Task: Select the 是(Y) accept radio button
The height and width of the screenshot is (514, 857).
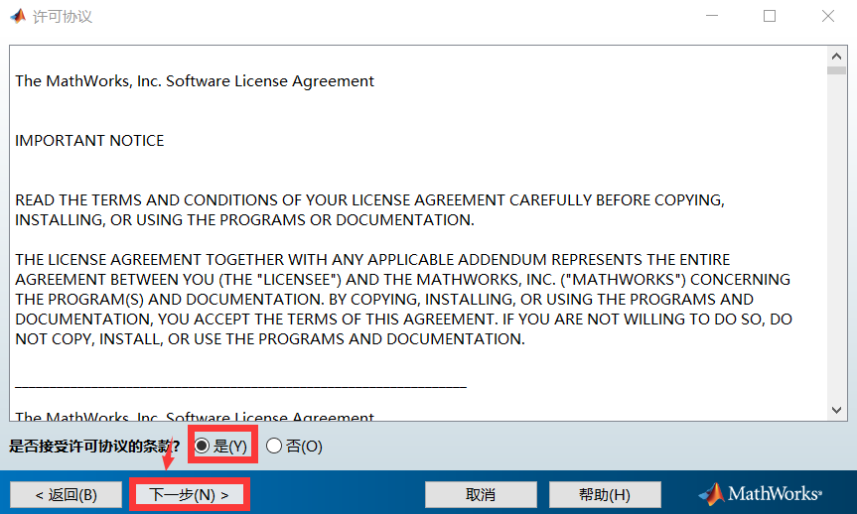Action: pyautogui.click(x=203, y=447)
